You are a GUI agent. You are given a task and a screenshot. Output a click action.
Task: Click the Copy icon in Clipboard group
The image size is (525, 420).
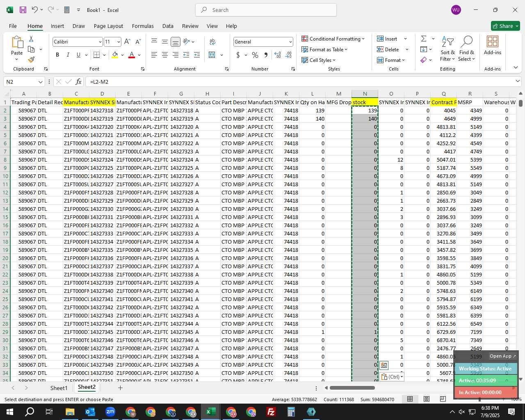coord(31,49)
